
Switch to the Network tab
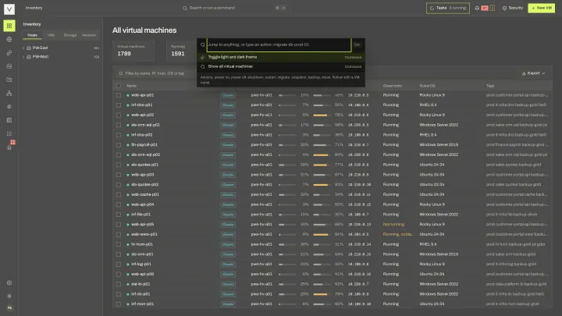[x=89, y=35]
